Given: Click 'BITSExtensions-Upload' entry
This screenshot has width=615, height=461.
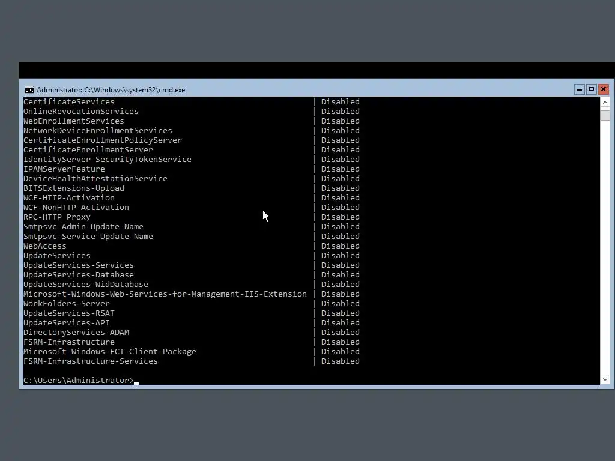Looking at the screenshot, I should (74, 188).
